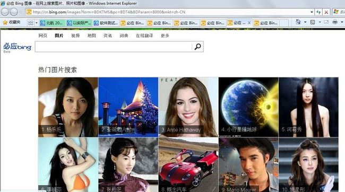Open thumbnail 5. 河莉秀
The width and height of the screenshot is (345, 192).
[308, 107]
